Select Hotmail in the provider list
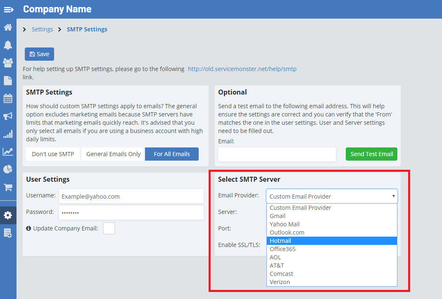The width and height of the screenshot is (442, 299). [x=280, y=241]
